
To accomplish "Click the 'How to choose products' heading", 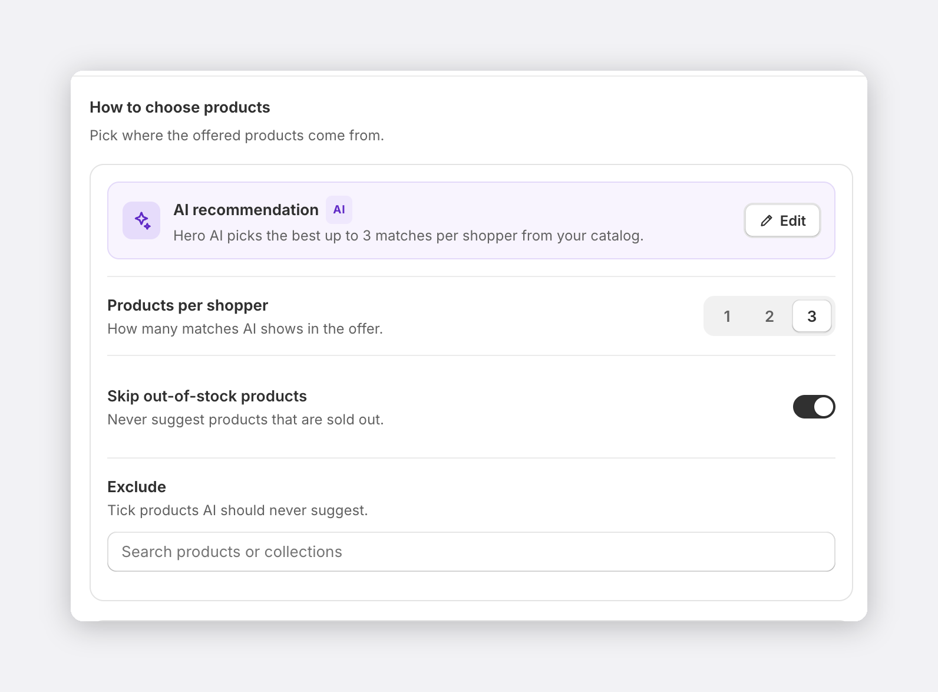I will point(180,107).
